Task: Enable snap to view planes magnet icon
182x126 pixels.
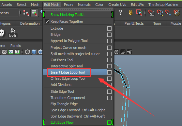Action: point(177,12)
